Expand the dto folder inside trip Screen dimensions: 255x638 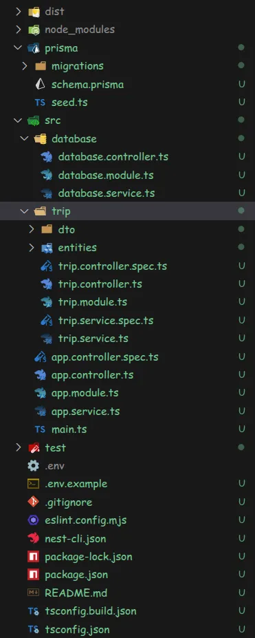[32, 229]
